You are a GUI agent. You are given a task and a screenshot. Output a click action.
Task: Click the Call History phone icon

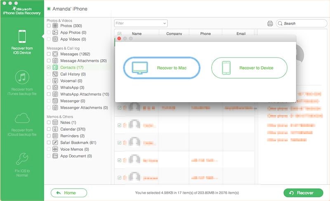pyautogui.click(x=55, y=74)
